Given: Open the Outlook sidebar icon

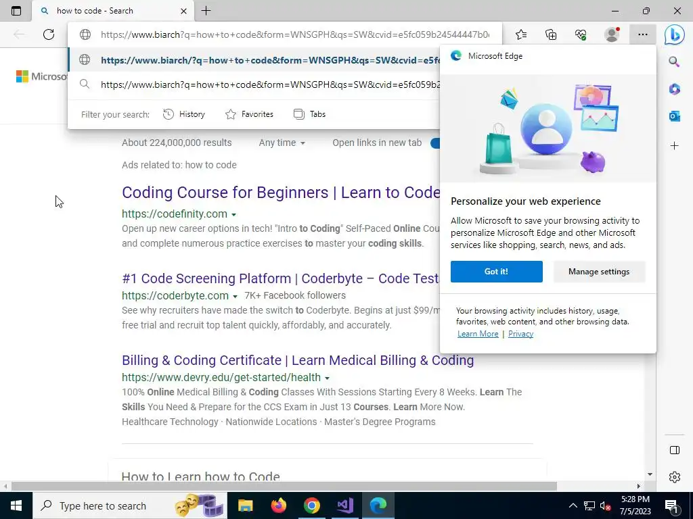Looking at the screenshot, I should pos(674,116).
